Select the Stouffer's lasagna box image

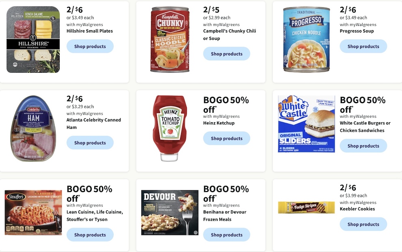click(33, 213)
